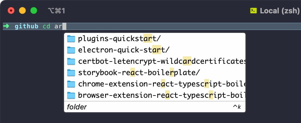Click the ^k shortcut hint
The width and height of the screenshot is (301, 123).
tap(237, 107)
